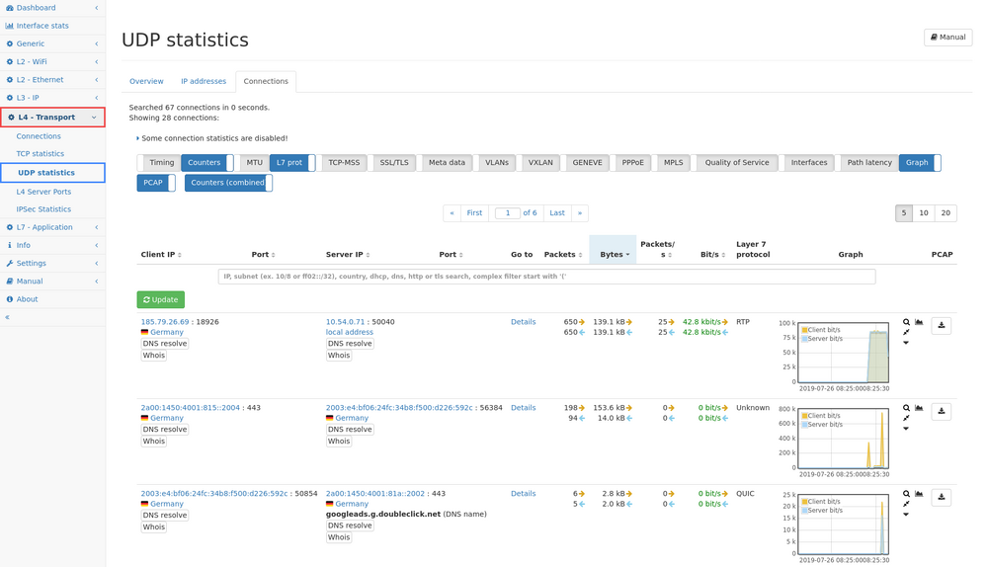
Task: Click the magnifier icon in the RTP row
Action: (x=906, y=323)
